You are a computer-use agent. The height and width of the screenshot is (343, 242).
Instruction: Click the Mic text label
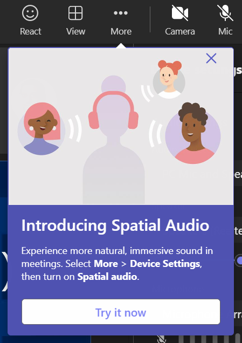coord(225,31)
